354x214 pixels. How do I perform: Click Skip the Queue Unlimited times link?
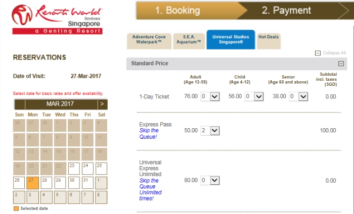point(150,189)
